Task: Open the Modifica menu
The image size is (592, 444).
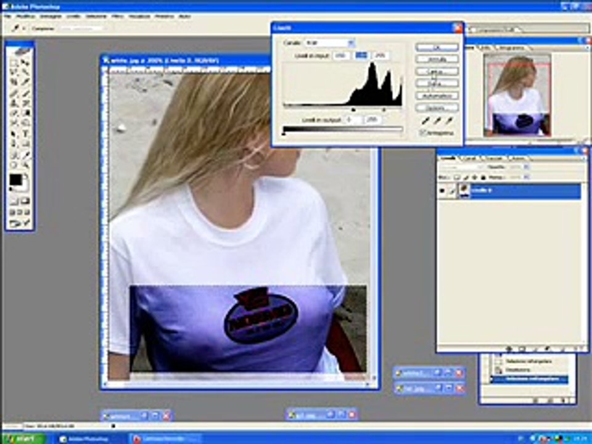Action: (x=26, y=17)
